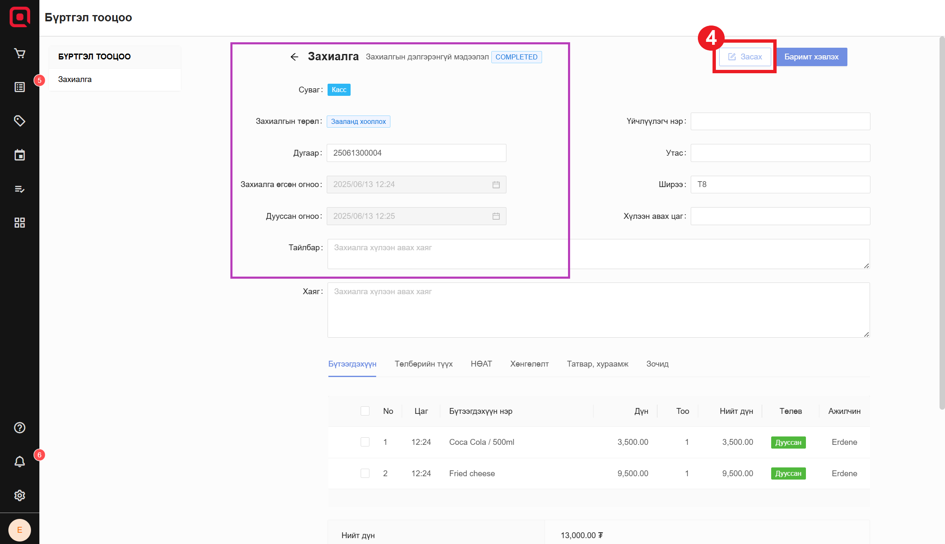This screenshot has width=945, height=544.
Task: Open the notifications bell icon
Action: coord(20,462)
